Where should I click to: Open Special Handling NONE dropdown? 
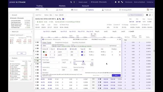pyautogui.click(x=78, y=70)
